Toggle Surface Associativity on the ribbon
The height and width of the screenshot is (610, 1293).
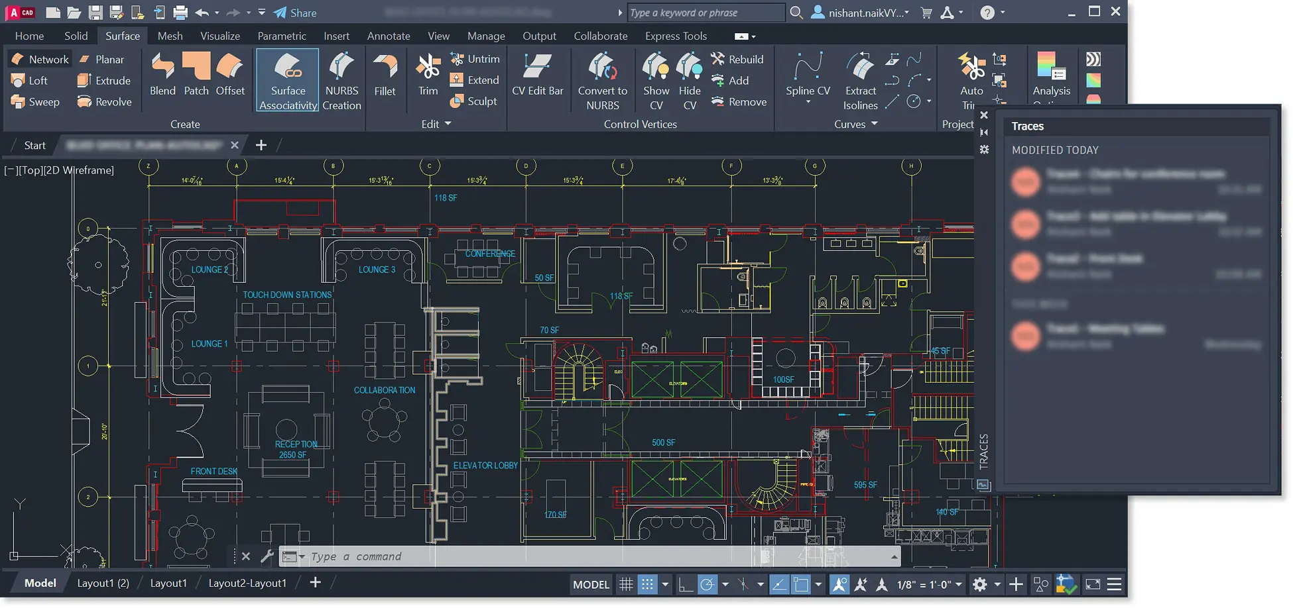click(x=287, y=81)
